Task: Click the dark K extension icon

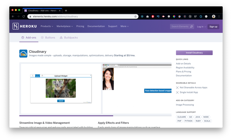Action: pyautogui.click(x=185, y=16)
